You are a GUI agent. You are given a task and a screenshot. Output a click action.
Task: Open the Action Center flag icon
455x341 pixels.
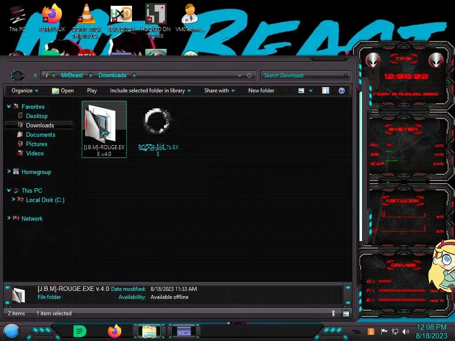[x=384, y=331]
